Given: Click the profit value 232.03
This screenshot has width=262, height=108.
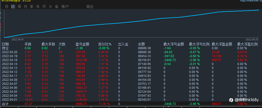Looking at the screenshot, I should pyautogui.click(x=80, y=52).
